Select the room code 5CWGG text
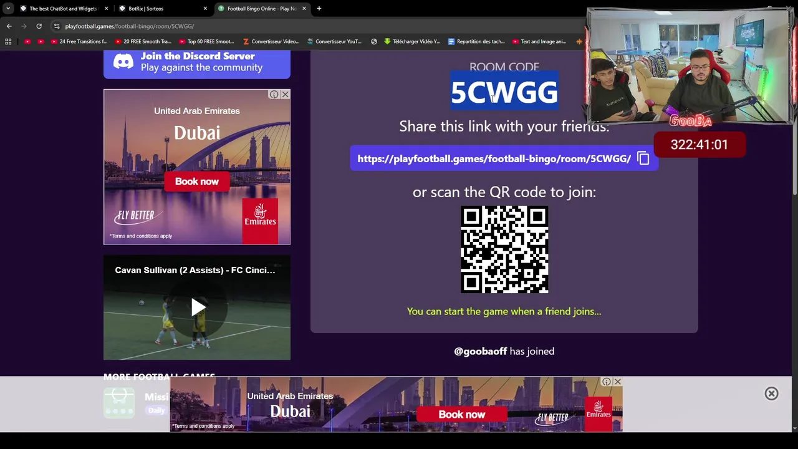This screenshot has height=449, width=798. (504, 92)
